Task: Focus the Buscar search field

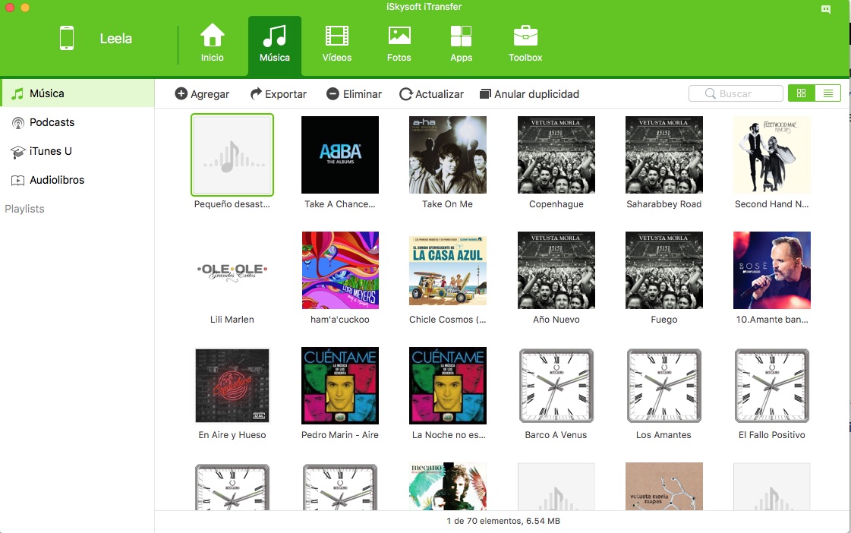Action: [736, 93]
